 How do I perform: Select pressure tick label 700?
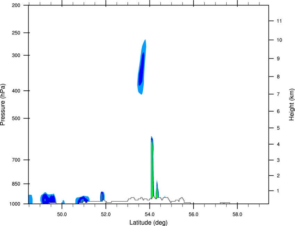(16, 160)
